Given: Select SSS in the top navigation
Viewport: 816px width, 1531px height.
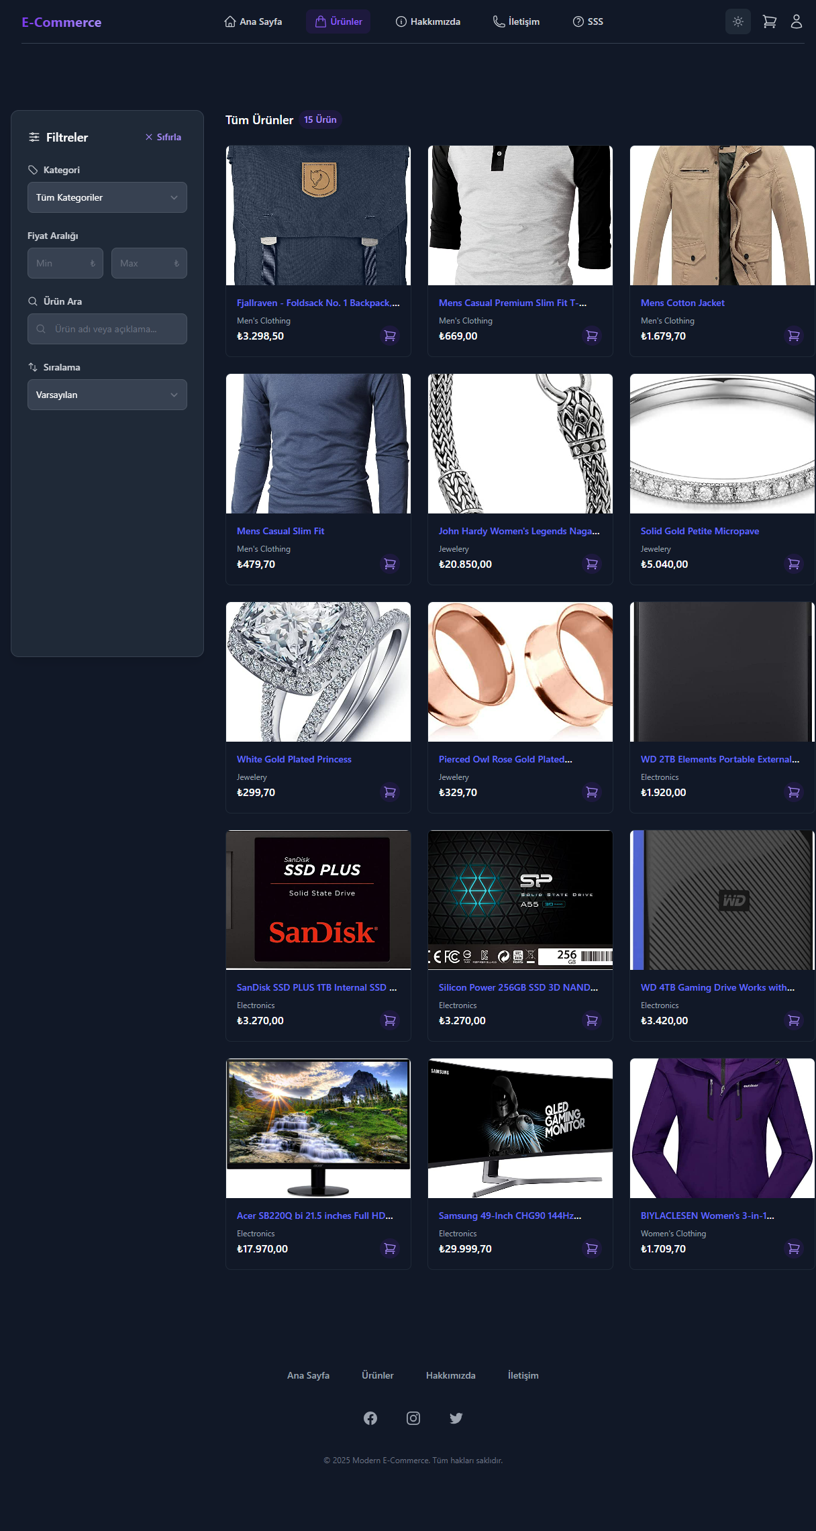Looking at the screenshot, I should click(588, 21).
